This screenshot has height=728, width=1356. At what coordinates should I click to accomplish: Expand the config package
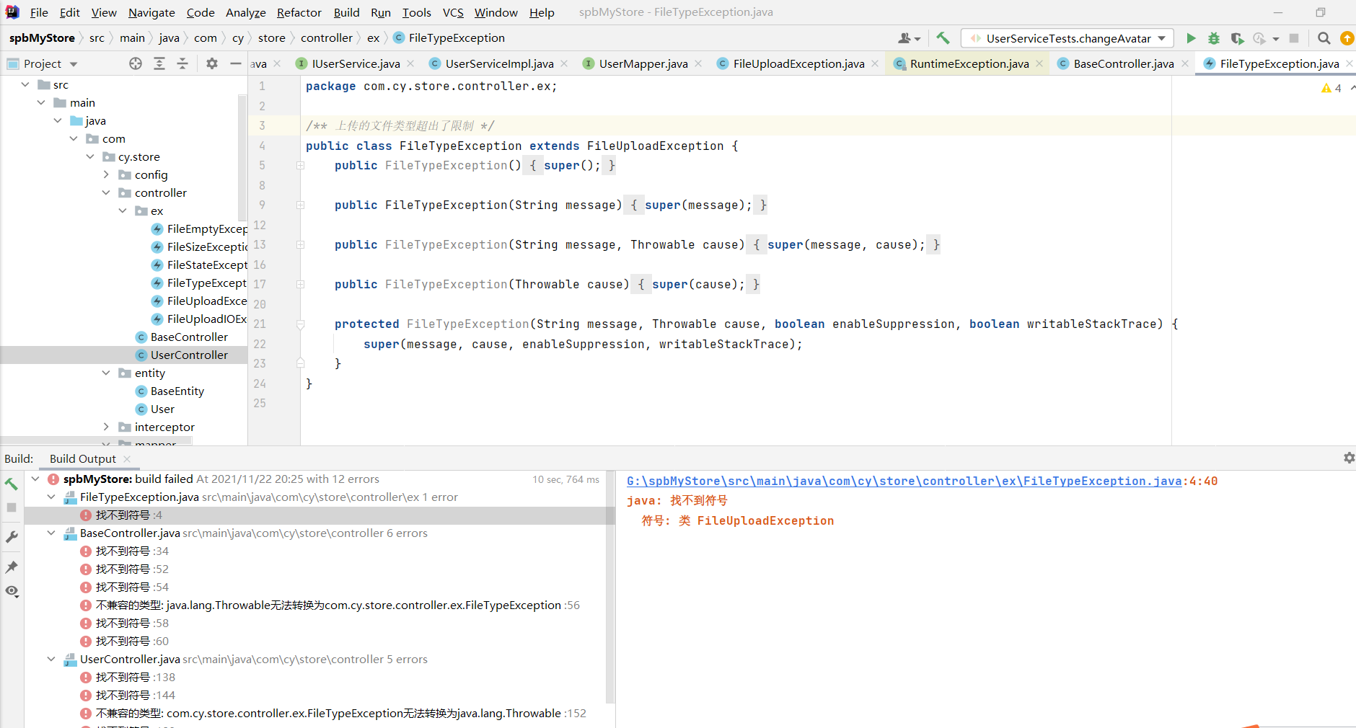(106, 174)
